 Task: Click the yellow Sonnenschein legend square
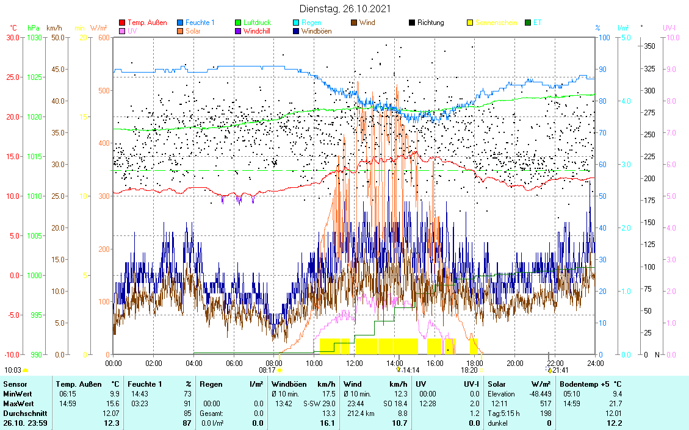pyautogui.click(x=470, y=23)
